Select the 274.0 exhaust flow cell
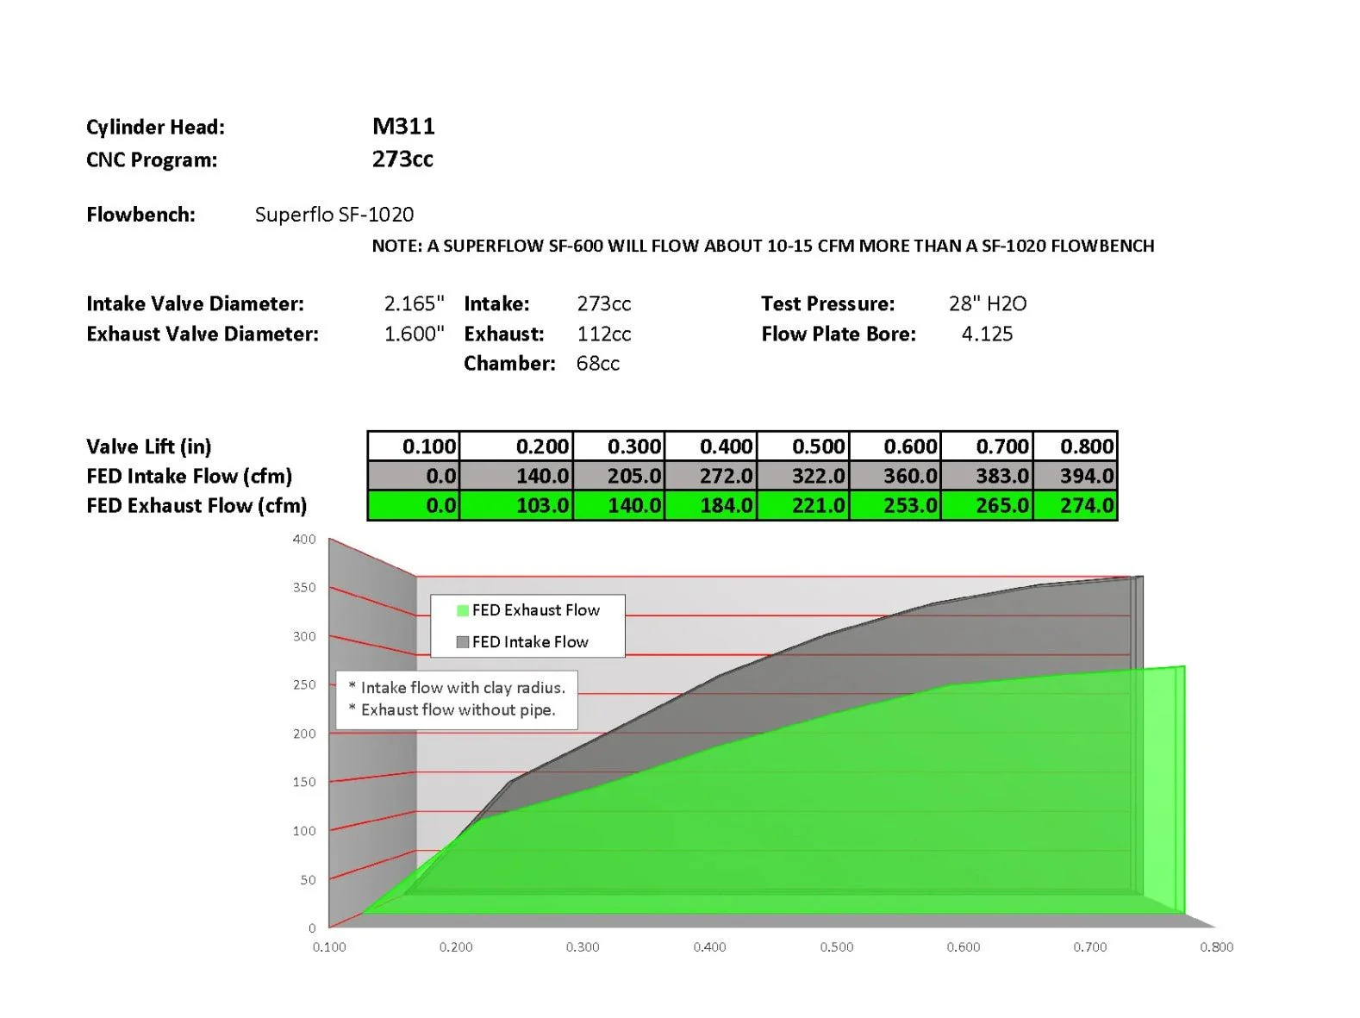Screen dimensions: 1360x1018 [1075, 505]
